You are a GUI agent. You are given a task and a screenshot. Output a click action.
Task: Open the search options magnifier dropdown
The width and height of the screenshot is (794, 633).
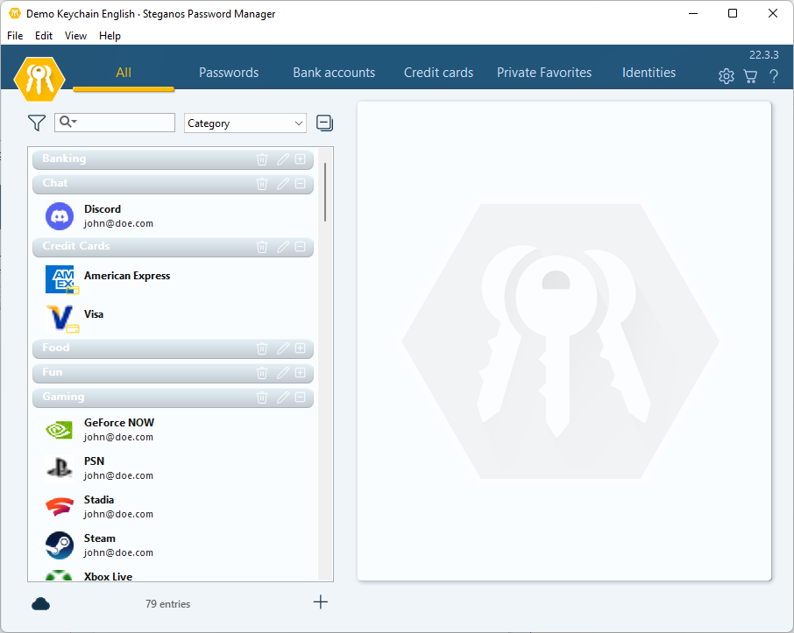[x=67, y=122]
